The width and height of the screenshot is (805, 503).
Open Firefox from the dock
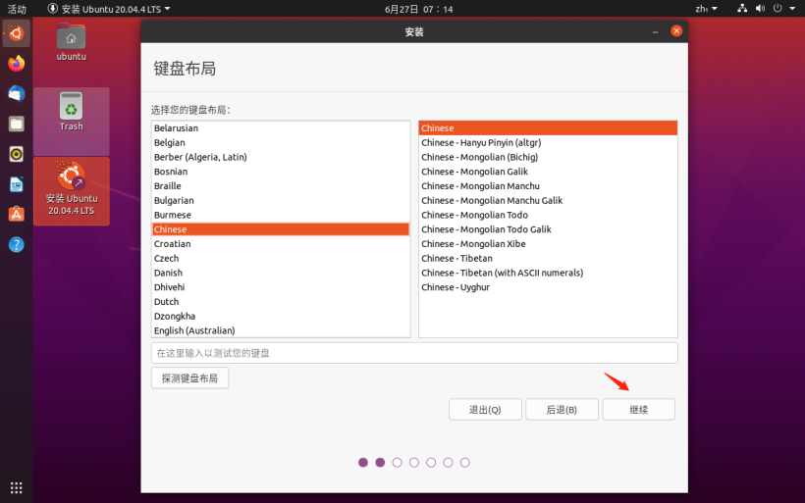coord(16,64)
